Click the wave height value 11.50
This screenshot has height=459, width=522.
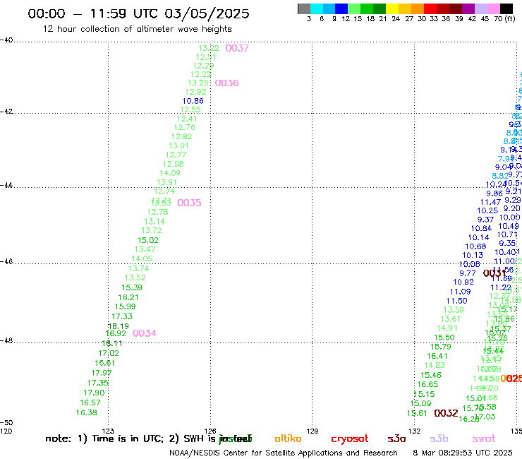[457, 301]
